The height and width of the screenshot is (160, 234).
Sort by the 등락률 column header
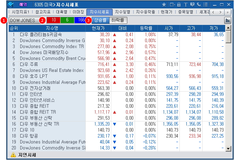point(146,28)
